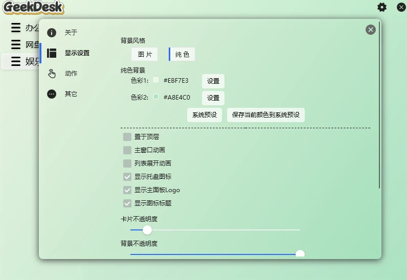
Task: Choose 图片 background style
Action: (145, 54)
